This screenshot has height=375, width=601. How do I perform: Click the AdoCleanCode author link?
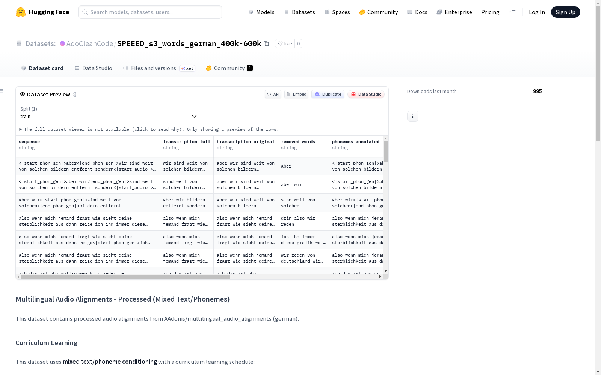click(x=89, y=43)
